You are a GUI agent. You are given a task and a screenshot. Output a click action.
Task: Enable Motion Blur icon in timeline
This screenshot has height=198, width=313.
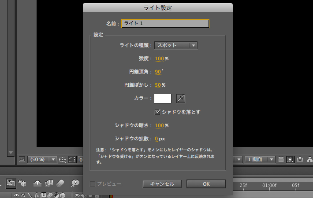point(61,183)
